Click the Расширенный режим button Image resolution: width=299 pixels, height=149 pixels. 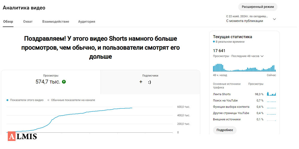point(258,7)
